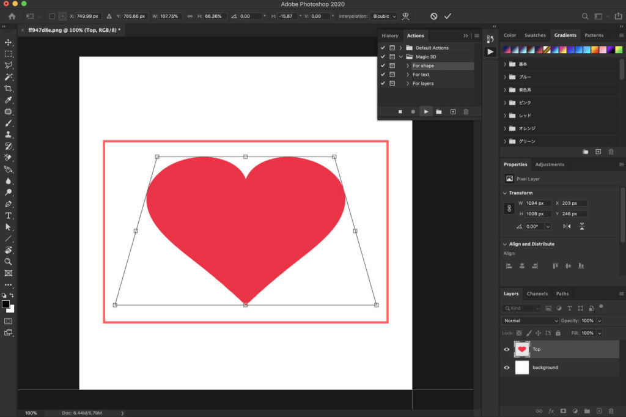The width and height of the screenshot is (626, 417).
Task: Switch to the Channels tab
Action: 537,293
